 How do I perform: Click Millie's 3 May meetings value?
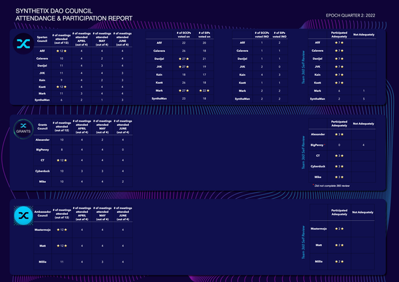102,261
